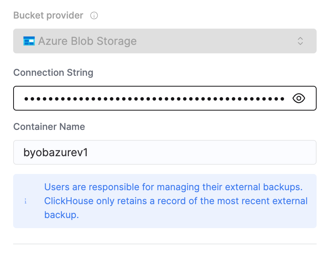Click the ClickHouse backup responsibility notice
Viewport: 329px width, 266px height.
click(176, 201)
